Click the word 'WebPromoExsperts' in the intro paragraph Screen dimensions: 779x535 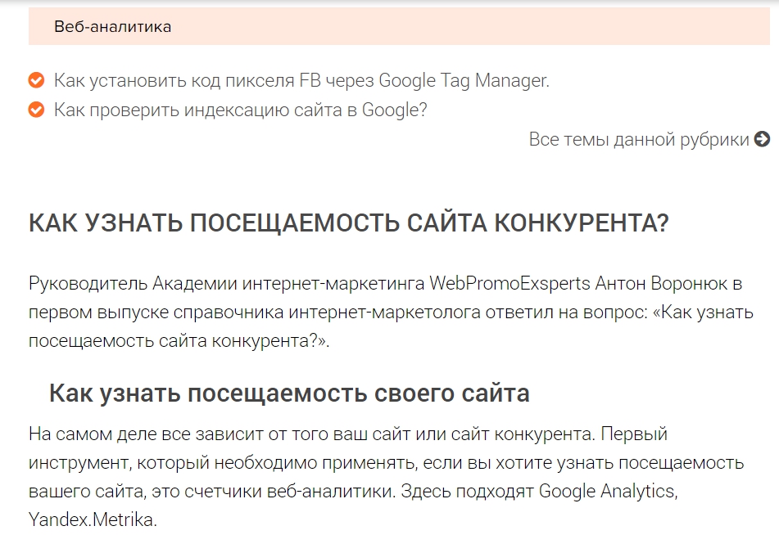510,284
